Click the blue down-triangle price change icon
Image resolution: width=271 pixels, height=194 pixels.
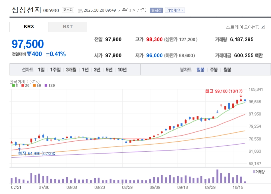(29, 54)
